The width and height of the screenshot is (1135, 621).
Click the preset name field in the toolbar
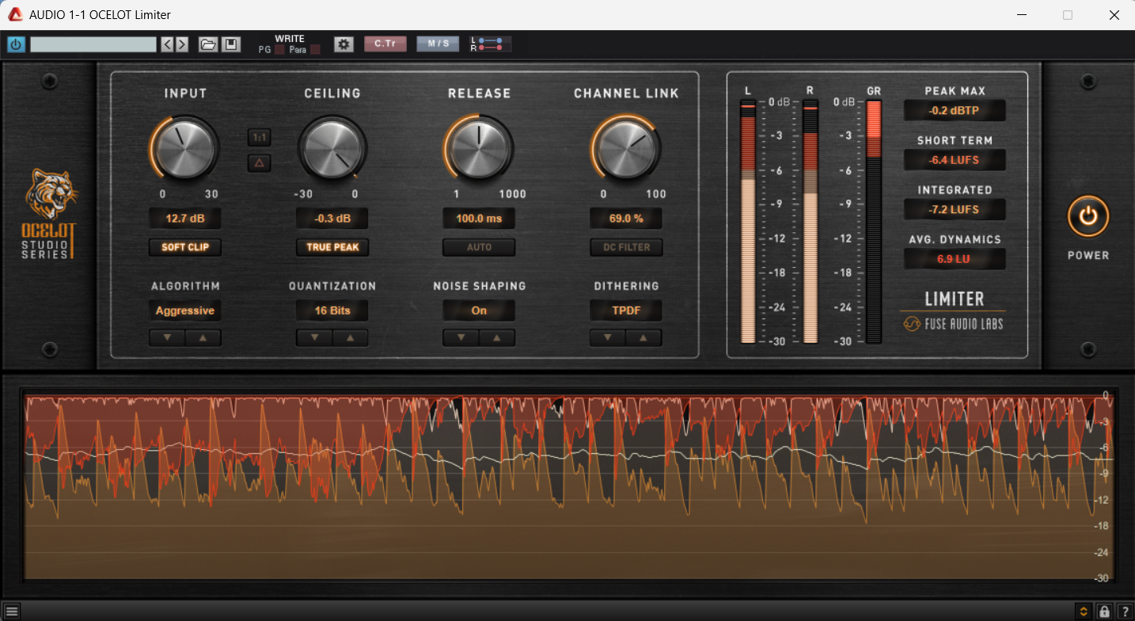pyautogui.click(x=93, y=44)
